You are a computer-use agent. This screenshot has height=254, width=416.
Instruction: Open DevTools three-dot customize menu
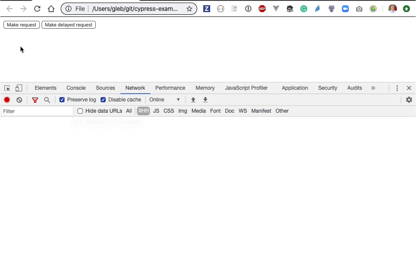397,88
